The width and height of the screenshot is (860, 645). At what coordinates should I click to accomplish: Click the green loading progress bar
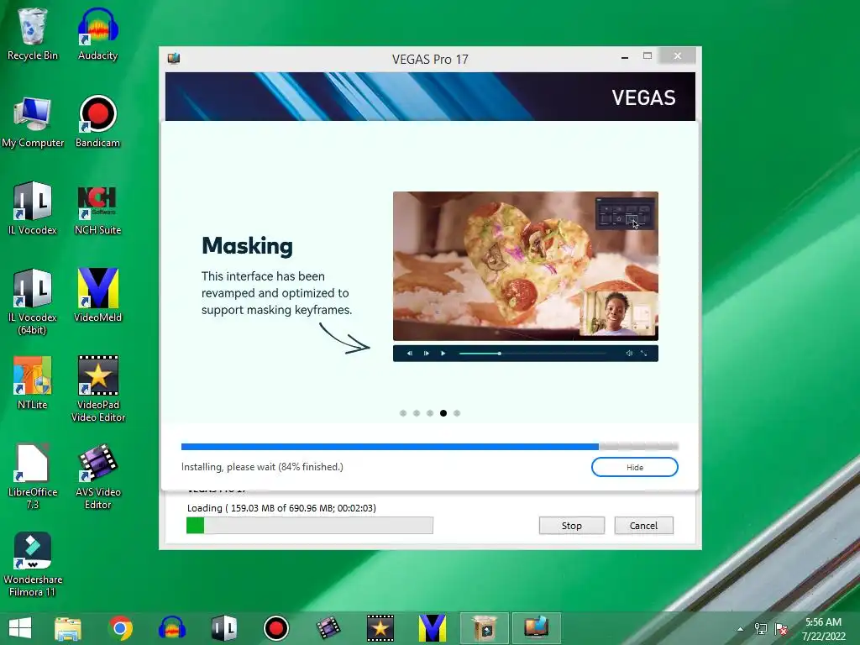[309, 526]
